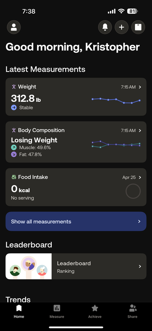Viewport: 152px width, 331px height.
Task: Open the user profile icon
Action: 14,27
